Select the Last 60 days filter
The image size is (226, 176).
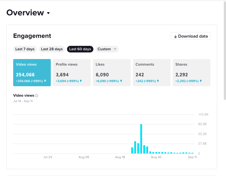point(80,49)
